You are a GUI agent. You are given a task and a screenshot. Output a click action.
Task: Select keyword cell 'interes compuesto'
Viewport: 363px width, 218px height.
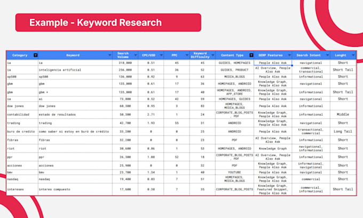pos(75,189)
